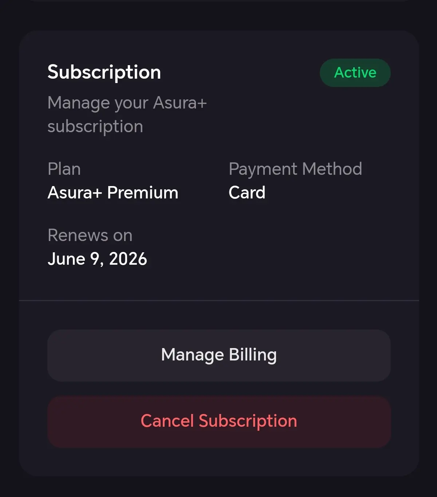Tap the word Billing in Manage Billing
This screenshot has height=497, width=437.
(x=253, y=355)
